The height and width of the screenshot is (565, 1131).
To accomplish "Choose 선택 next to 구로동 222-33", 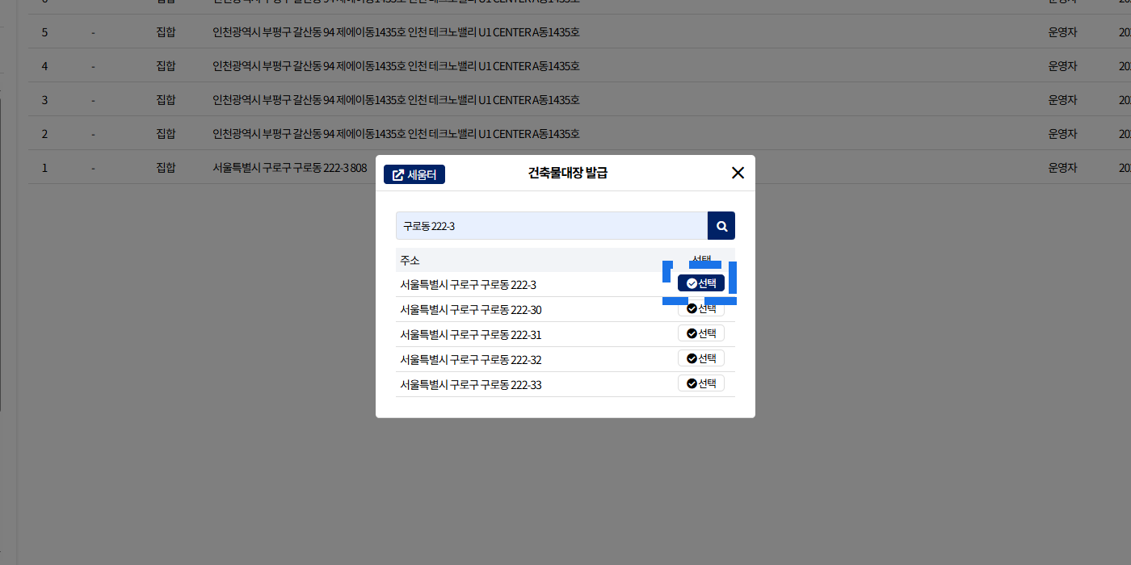I will [x=700, y=383].
